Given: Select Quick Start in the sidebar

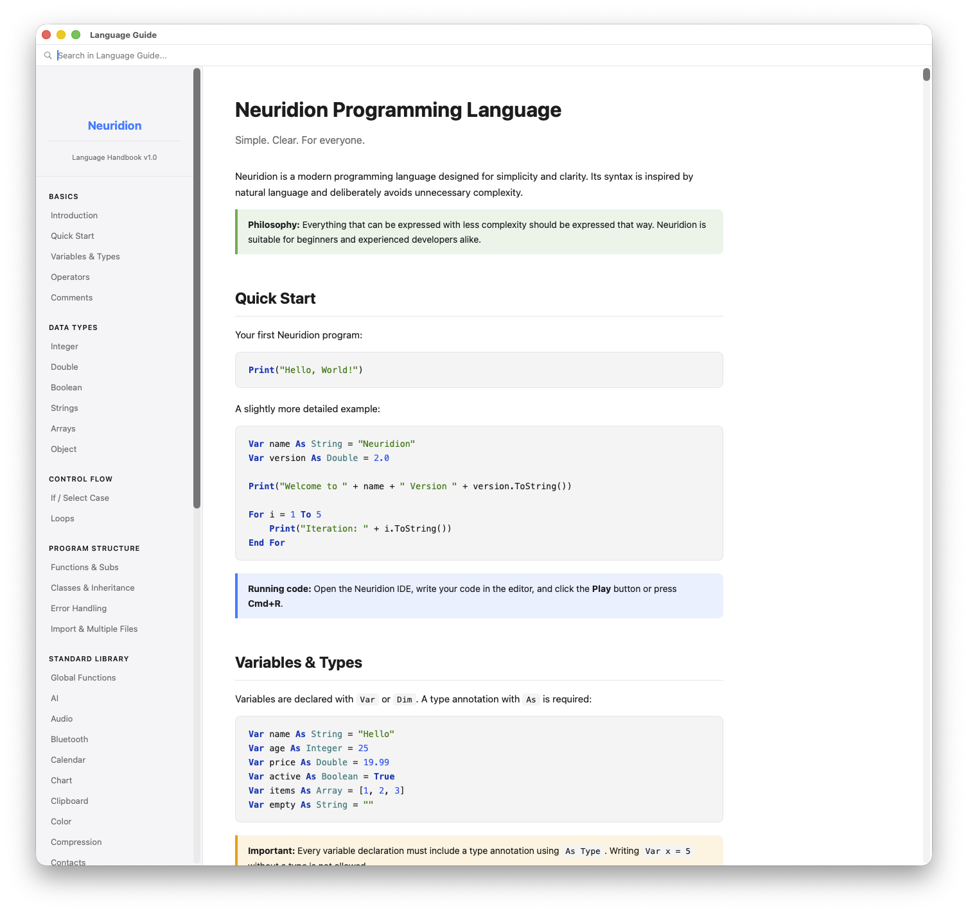Looking at the screenshot, I should tap(72, 236).
